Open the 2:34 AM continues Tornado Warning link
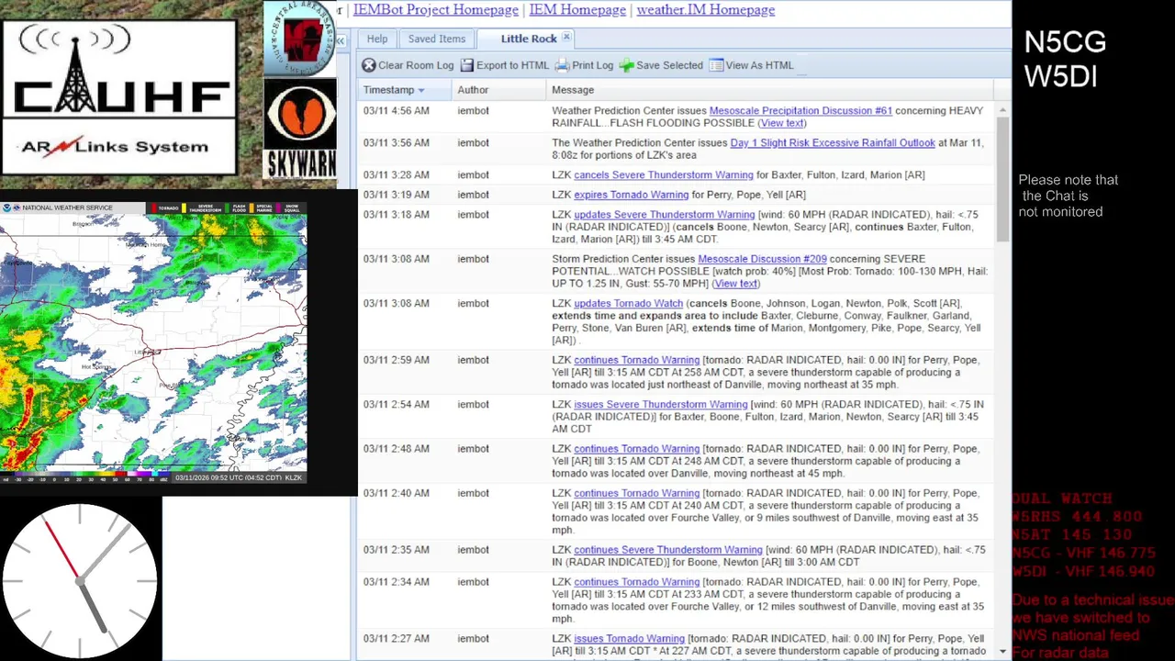 [637, 582]
